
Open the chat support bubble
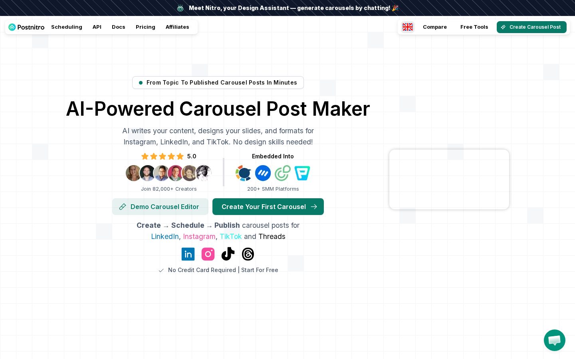click(555, 340)
